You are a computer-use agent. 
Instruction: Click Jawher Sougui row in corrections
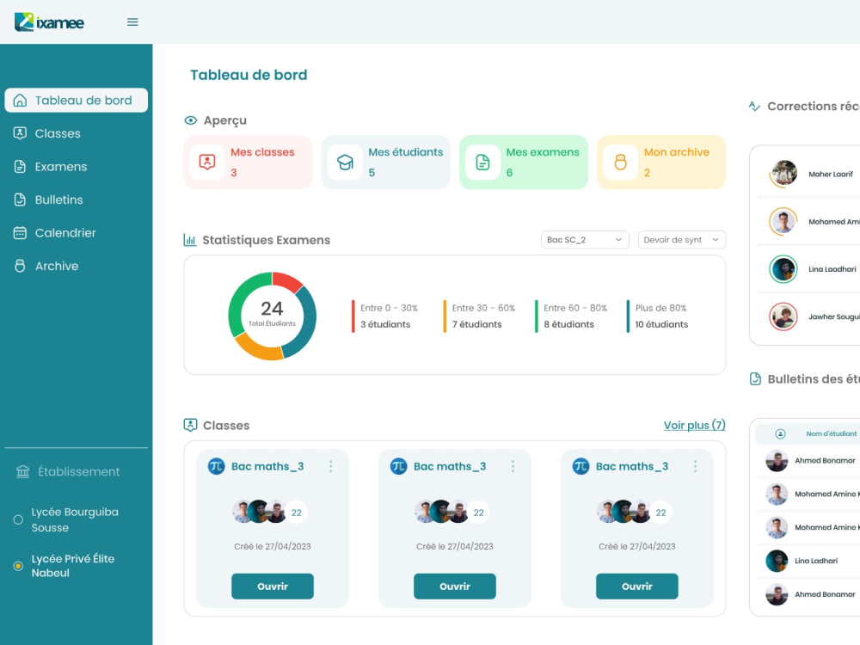point(808,316)
